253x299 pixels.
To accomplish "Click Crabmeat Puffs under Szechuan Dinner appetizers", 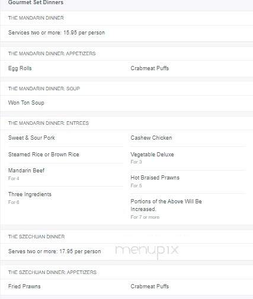I will [x=150, y=287].
